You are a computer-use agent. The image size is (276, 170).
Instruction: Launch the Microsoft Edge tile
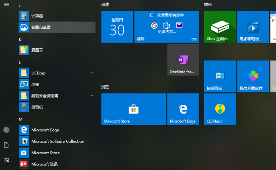[183, 109]
